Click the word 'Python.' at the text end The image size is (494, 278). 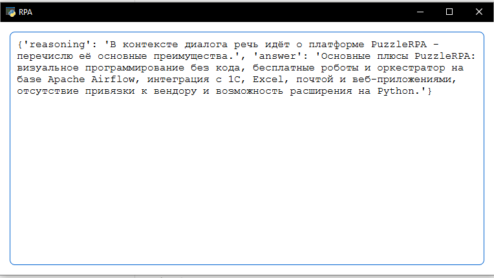(x=399, y=91)
